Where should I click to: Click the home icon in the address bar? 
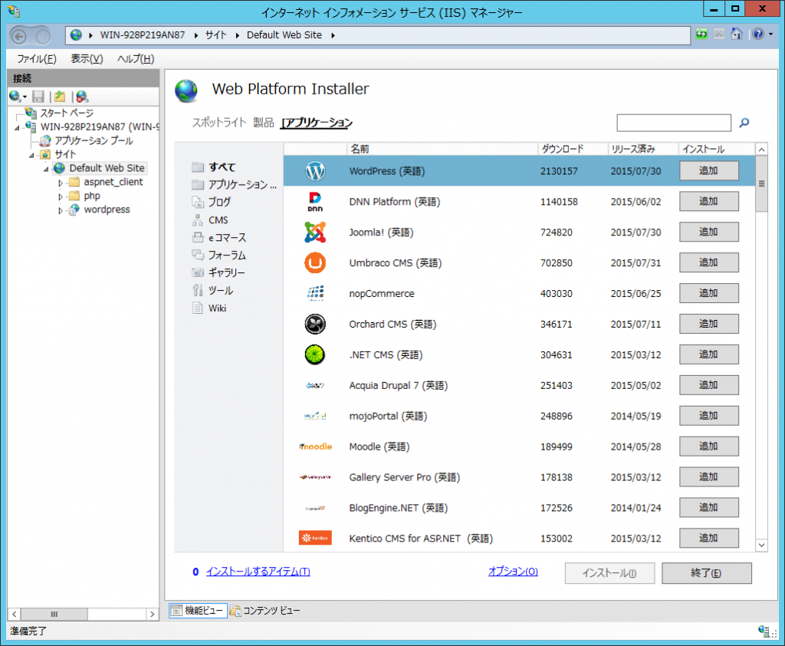click(x=737, y=34)
